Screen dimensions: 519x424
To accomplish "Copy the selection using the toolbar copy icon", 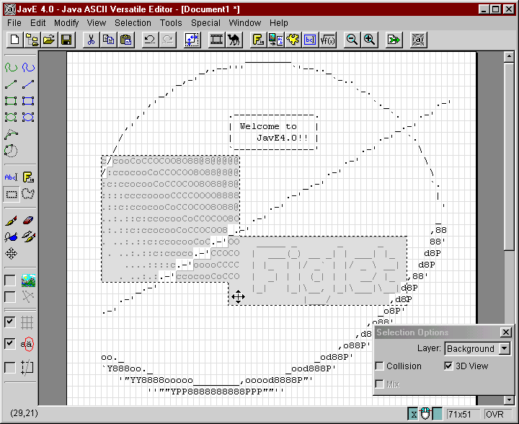I will click(108, 40).
